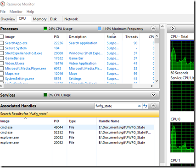Open the File menu

(x=3, y=12)
